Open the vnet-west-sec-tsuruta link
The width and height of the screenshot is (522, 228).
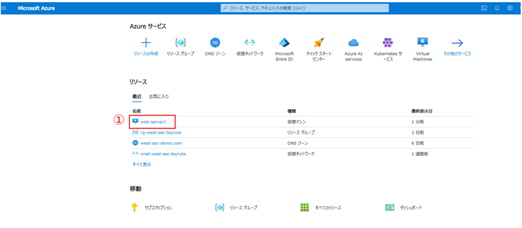pos(163,154)
